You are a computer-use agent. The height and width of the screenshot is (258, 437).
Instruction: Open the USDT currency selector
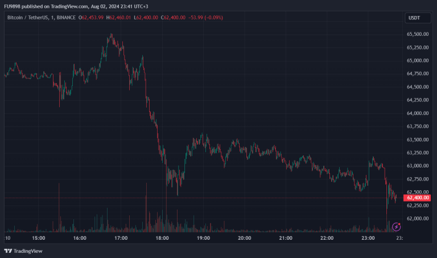pyautogui.click(x=414, y=18)
